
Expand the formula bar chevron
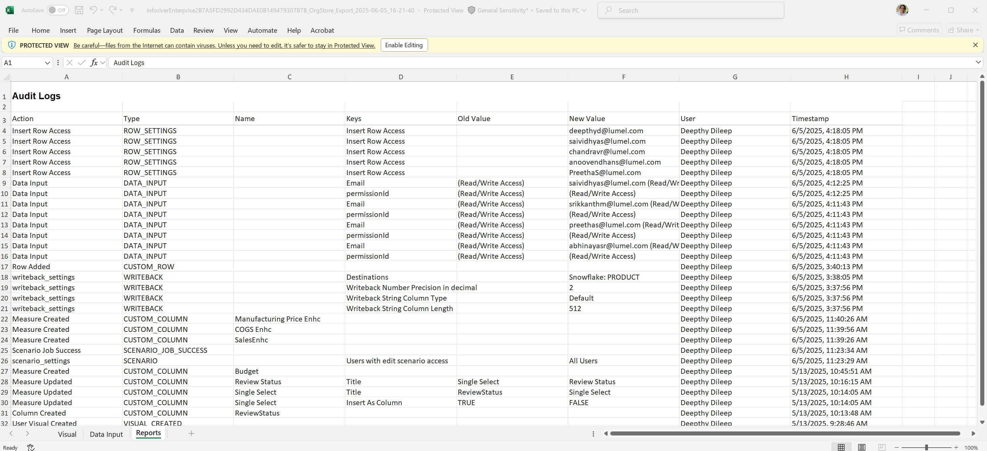978,62
